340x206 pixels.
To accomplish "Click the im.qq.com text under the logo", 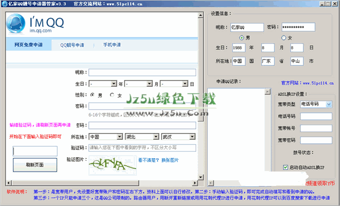I will coord(41,30).
